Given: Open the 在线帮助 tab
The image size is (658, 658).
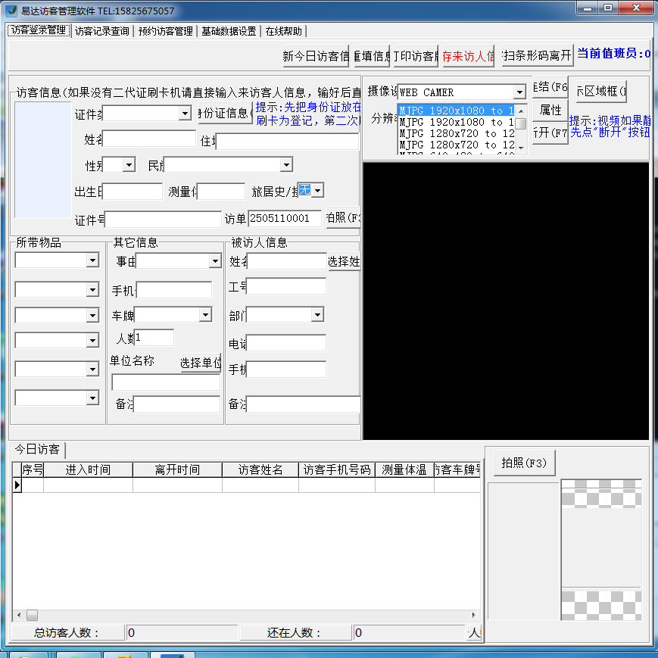Looking at the screenshot, I should 284,32.
